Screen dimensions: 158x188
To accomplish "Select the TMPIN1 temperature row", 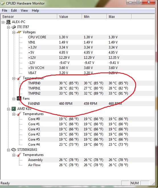I will (91, 88).
